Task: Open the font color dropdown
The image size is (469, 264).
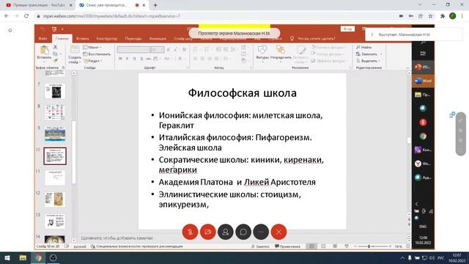Action: point(180,59)
